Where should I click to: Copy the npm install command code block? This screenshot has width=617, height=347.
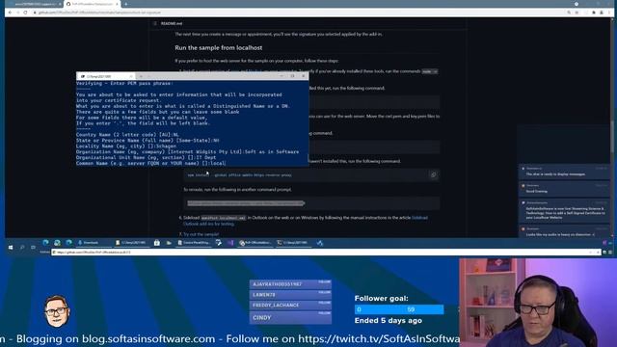pyautogui.click(x=433, y=174)
